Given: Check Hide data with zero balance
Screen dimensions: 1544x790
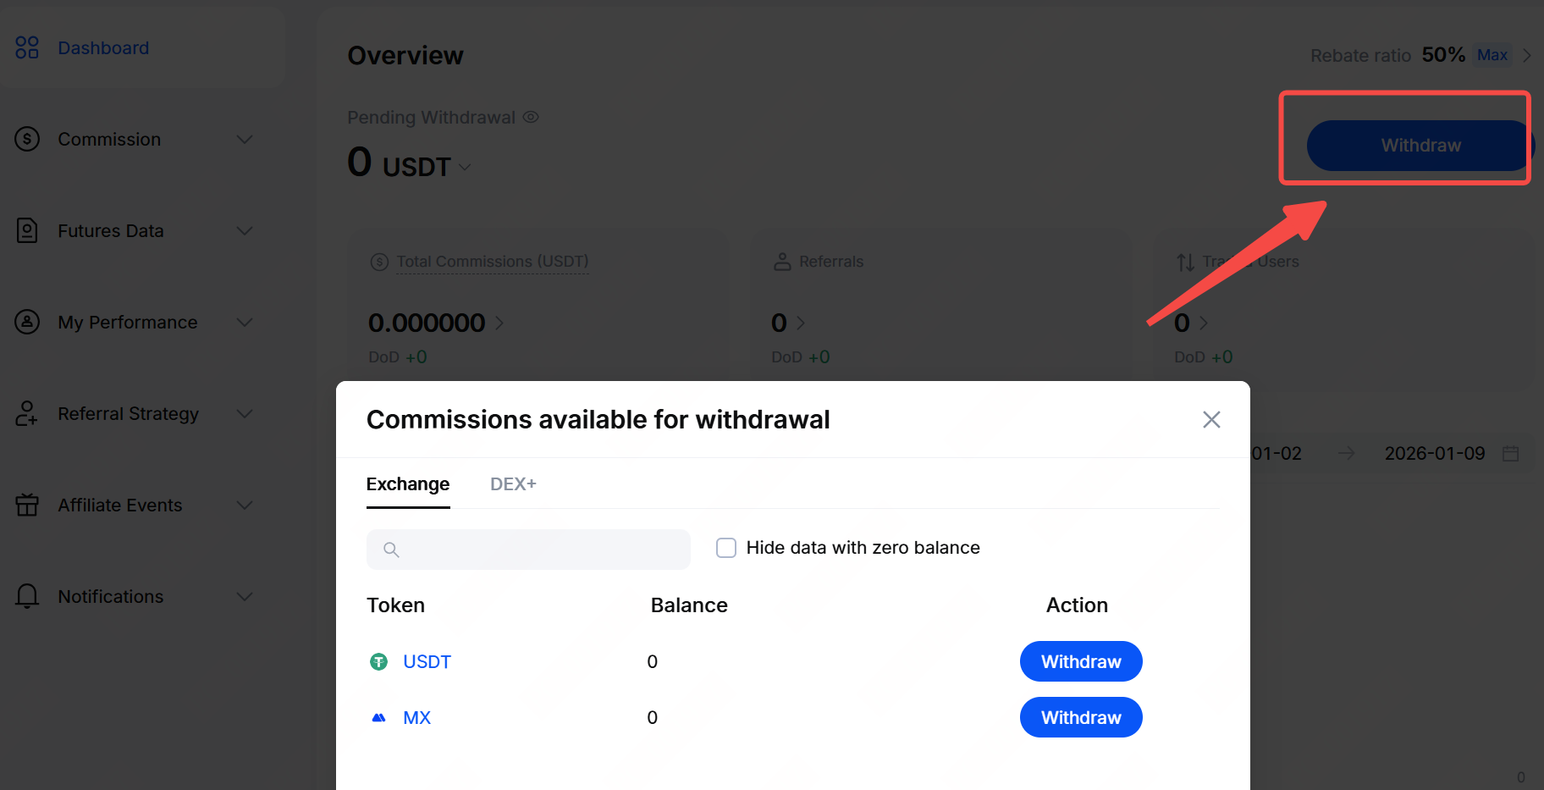Looking at the screenshot, I should click(726, 548).
